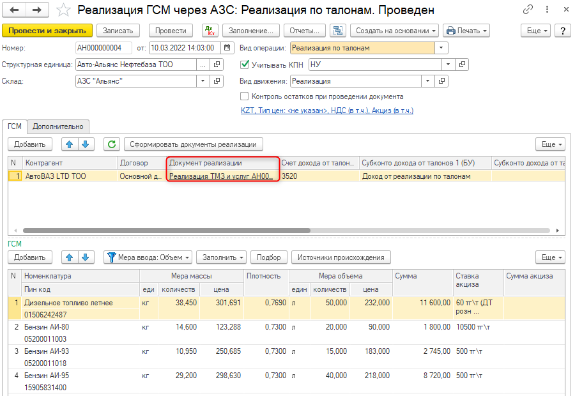Open the Дт/Кт postings icon

[x=209, y=31]
